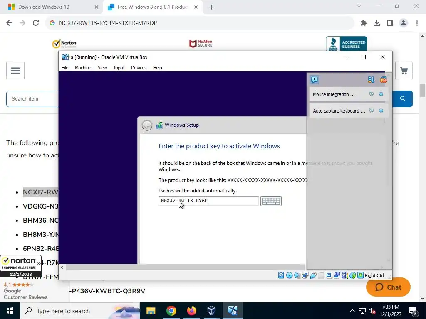426x319 pixels.
Task: Click the notification sort order icon
Action: (371, 80)
